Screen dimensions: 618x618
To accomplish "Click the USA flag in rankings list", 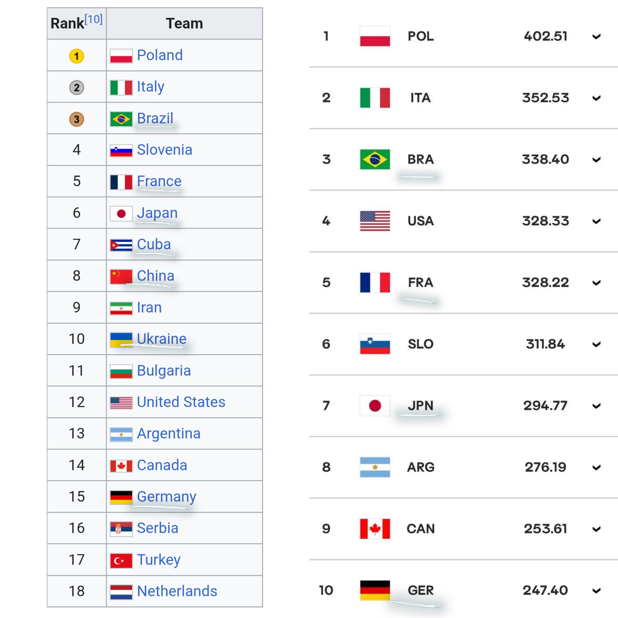I will click(375, 221).
